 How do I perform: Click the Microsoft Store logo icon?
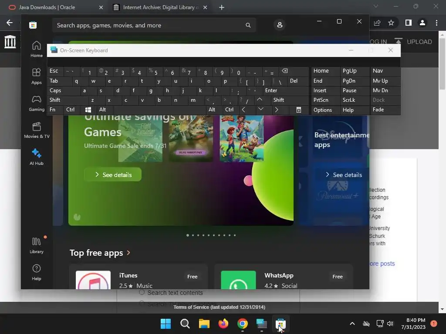33,25
